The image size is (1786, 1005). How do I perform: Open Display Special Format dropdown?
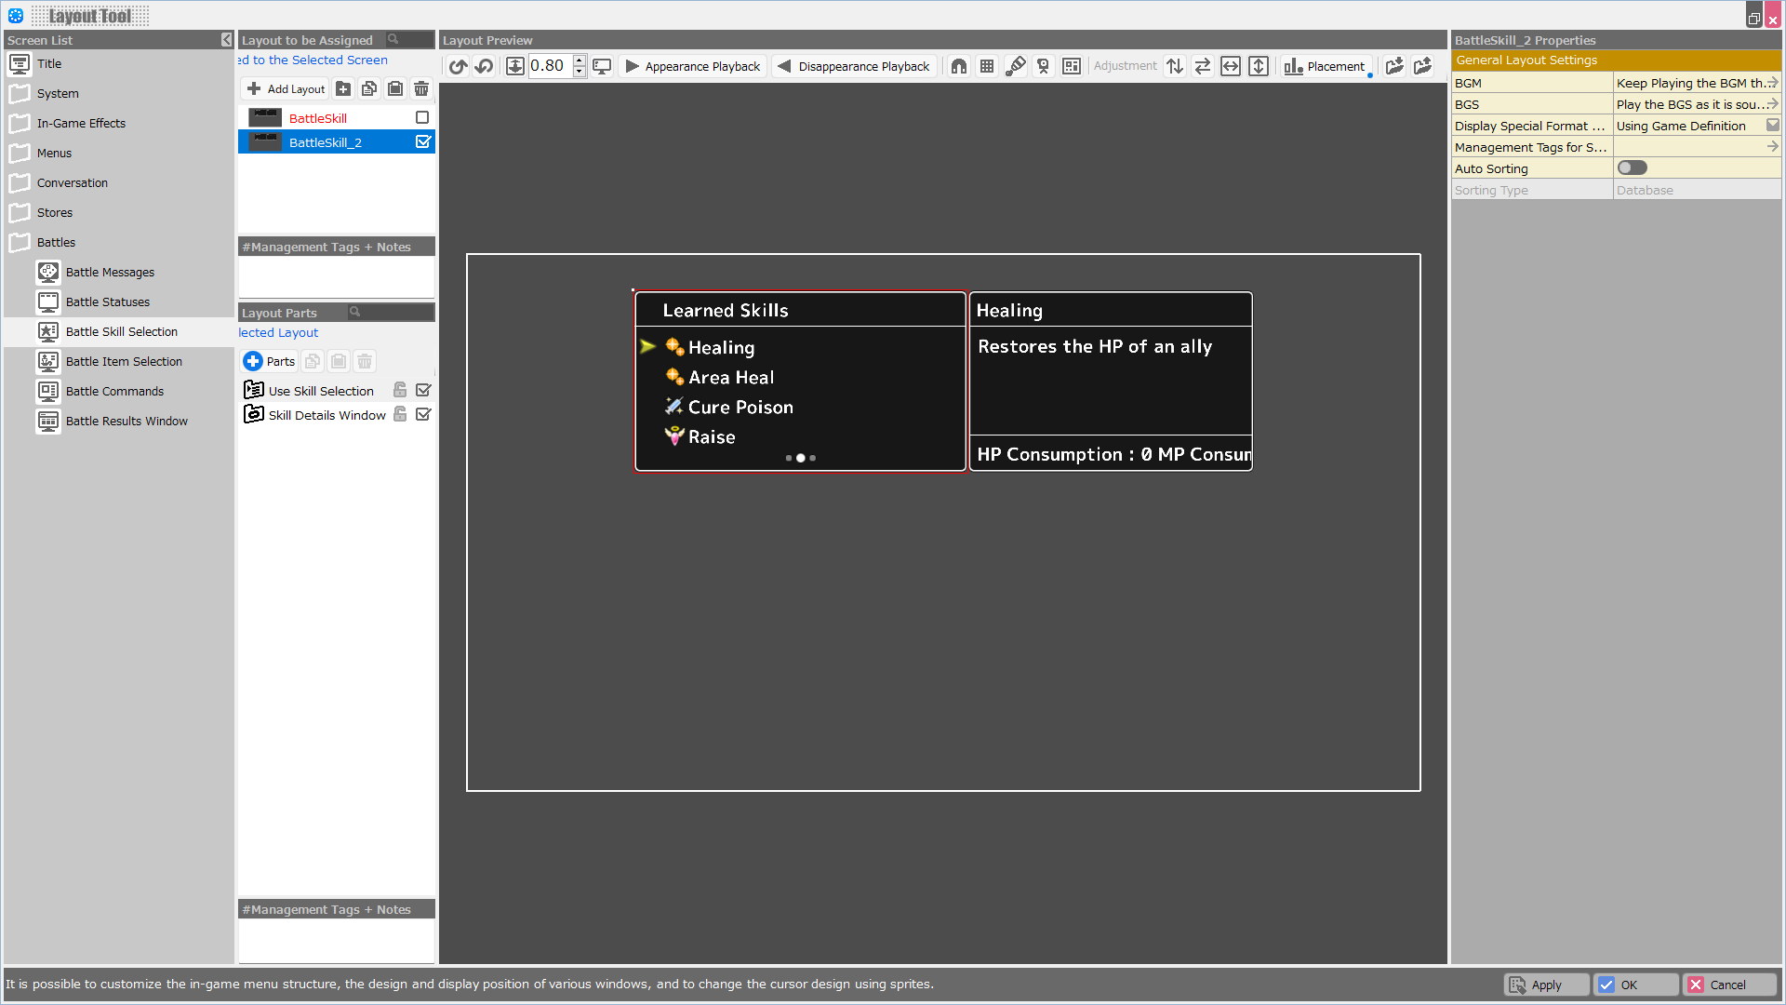1772,126
